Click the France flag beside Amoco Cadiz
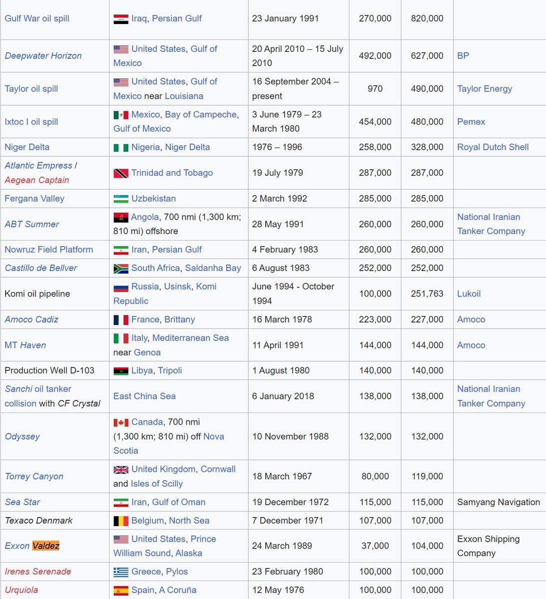 [x=120, y=319]
